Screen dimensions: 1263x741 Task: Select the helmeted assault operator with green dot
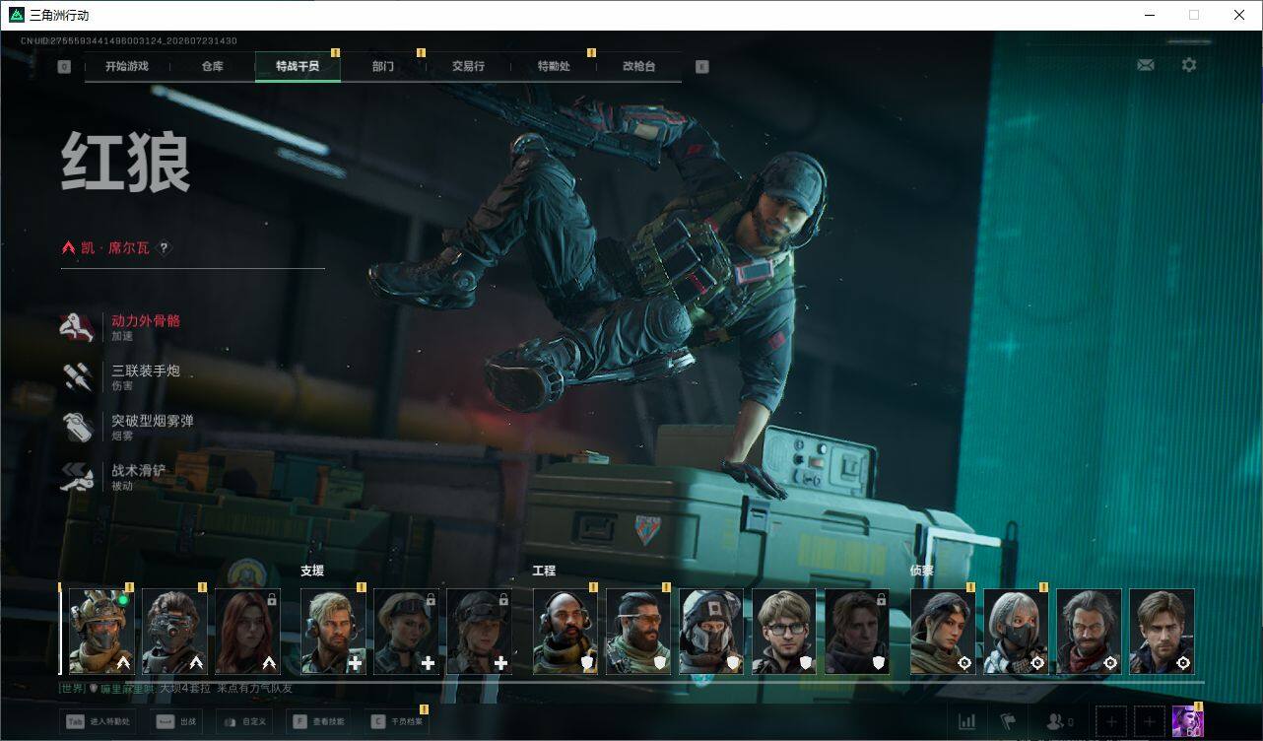[101, 632]
